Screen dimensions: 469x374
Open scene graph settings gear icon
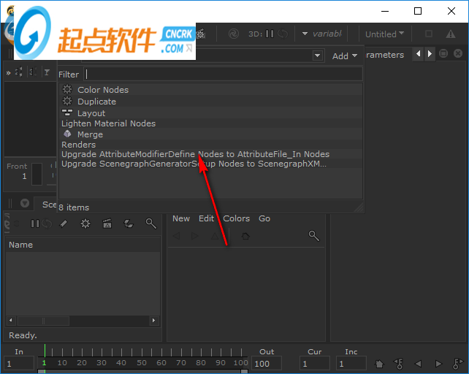point(85,224)
